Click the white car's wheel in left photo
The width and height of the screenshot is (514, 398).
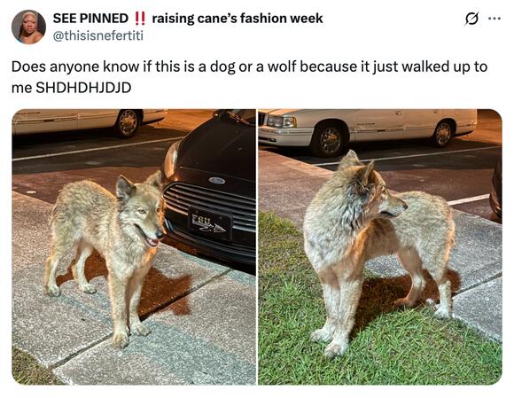128,122
